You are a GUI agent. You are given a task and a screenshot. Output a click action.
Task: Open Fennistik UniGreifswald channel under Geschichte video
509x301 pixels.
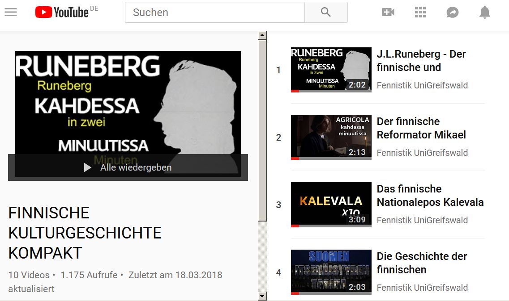pos(422,288)
